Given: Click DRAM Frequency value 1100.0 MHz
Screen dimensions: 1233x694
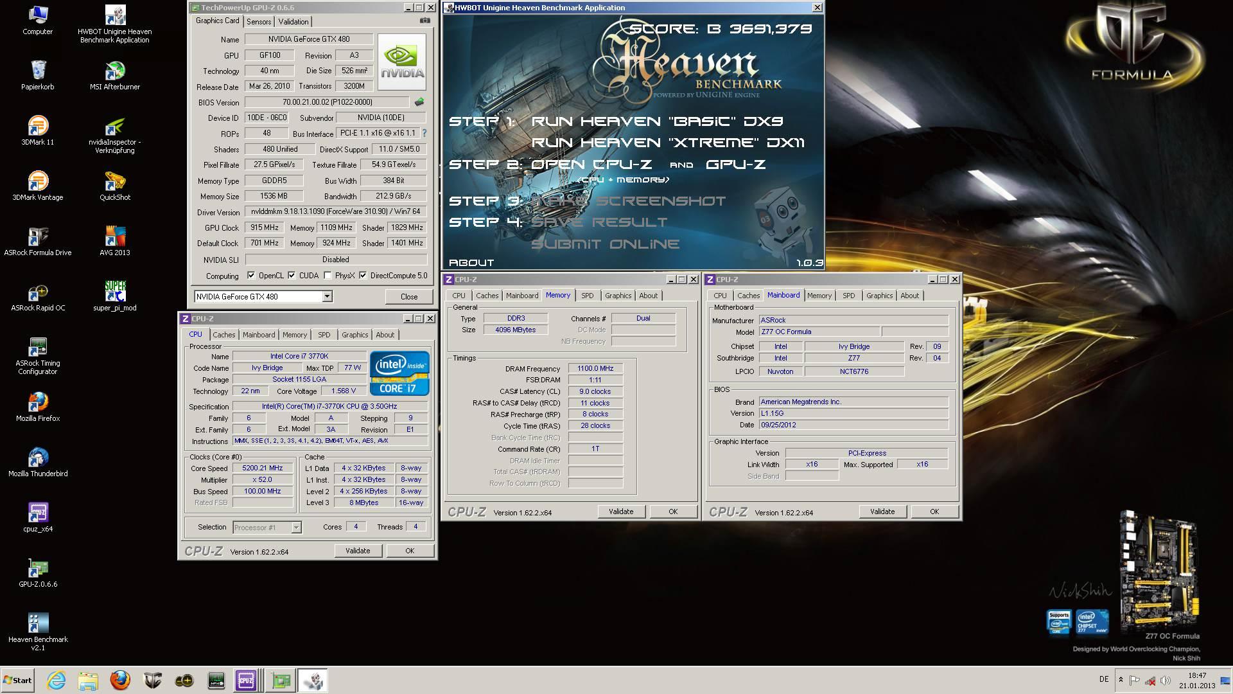Looking at the screenshot, I should [595, 368].
